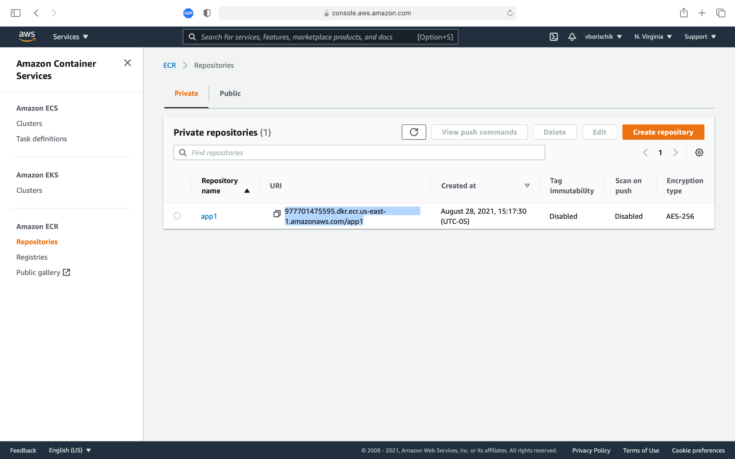Viewport: 735px width, 459px height.
Task: Open Task definitions in sidebar
Action: coord(42,139)
